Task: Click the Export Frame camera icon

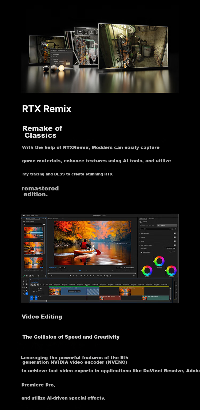Action: coord(104,275)
